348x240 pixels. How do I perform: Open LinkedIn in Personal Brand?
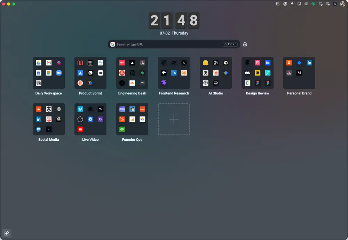pos(309,63)
